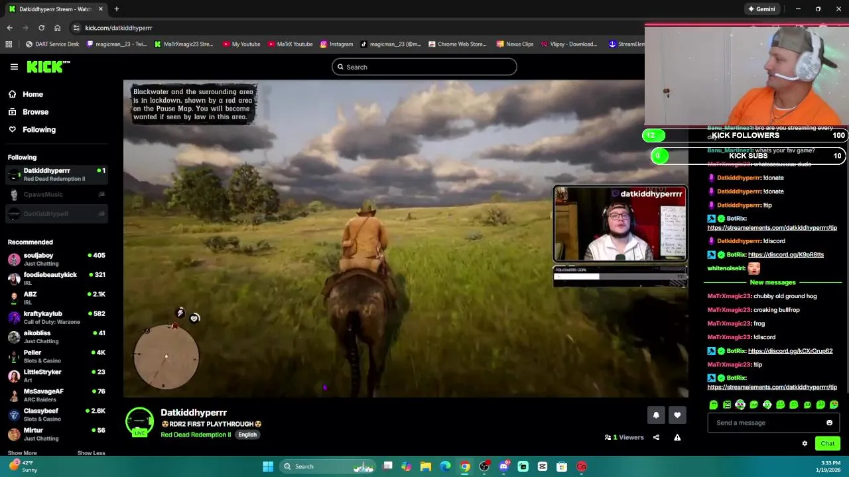
Task: Close the Datkiddhyperrr Stream tab
Action: coord(101,9)
